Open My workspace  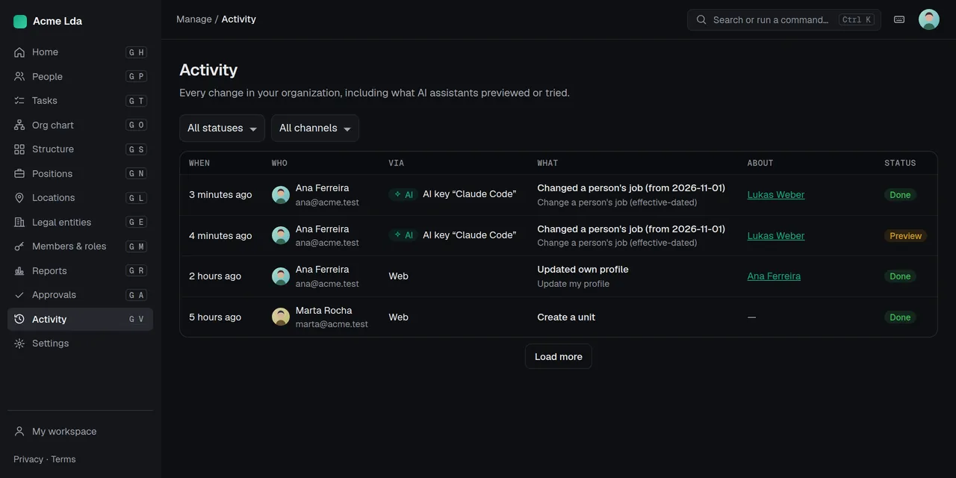pos(80,432)
